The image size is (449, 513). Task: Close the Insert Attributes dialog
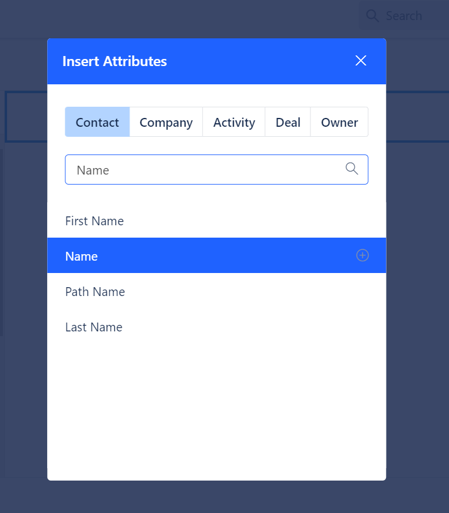[x=361, y=61]
